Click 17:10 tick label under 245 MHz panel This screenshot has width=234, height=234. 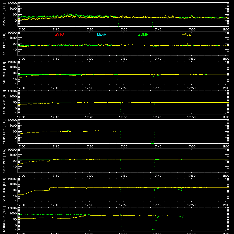[x=55, y=30]
